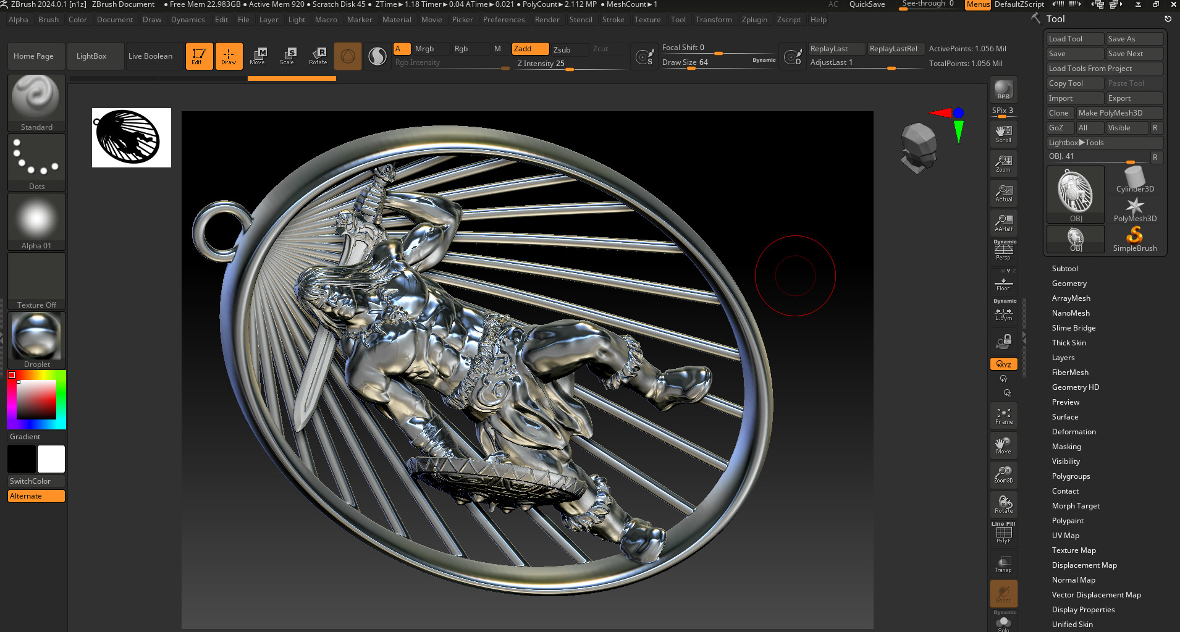Expand the Masking section

point(1066,447)
